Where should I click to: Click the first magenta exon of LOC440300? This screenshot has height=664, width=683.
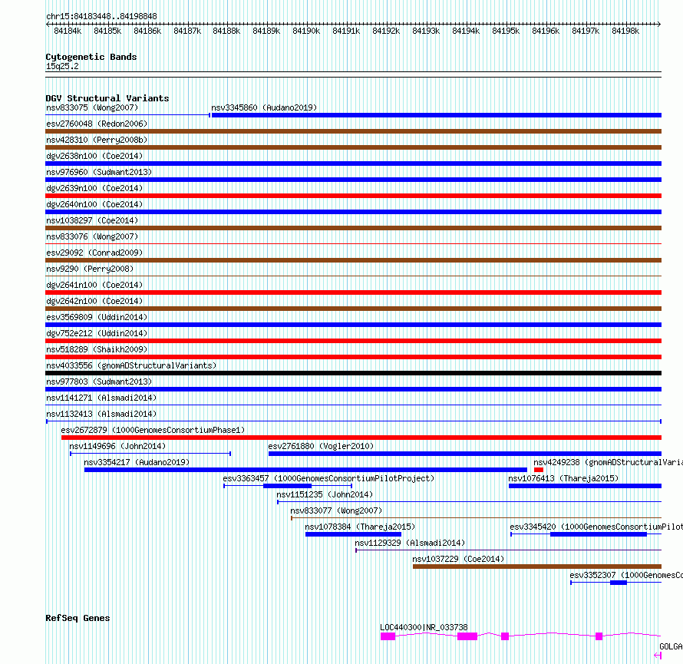pos(388,636)
